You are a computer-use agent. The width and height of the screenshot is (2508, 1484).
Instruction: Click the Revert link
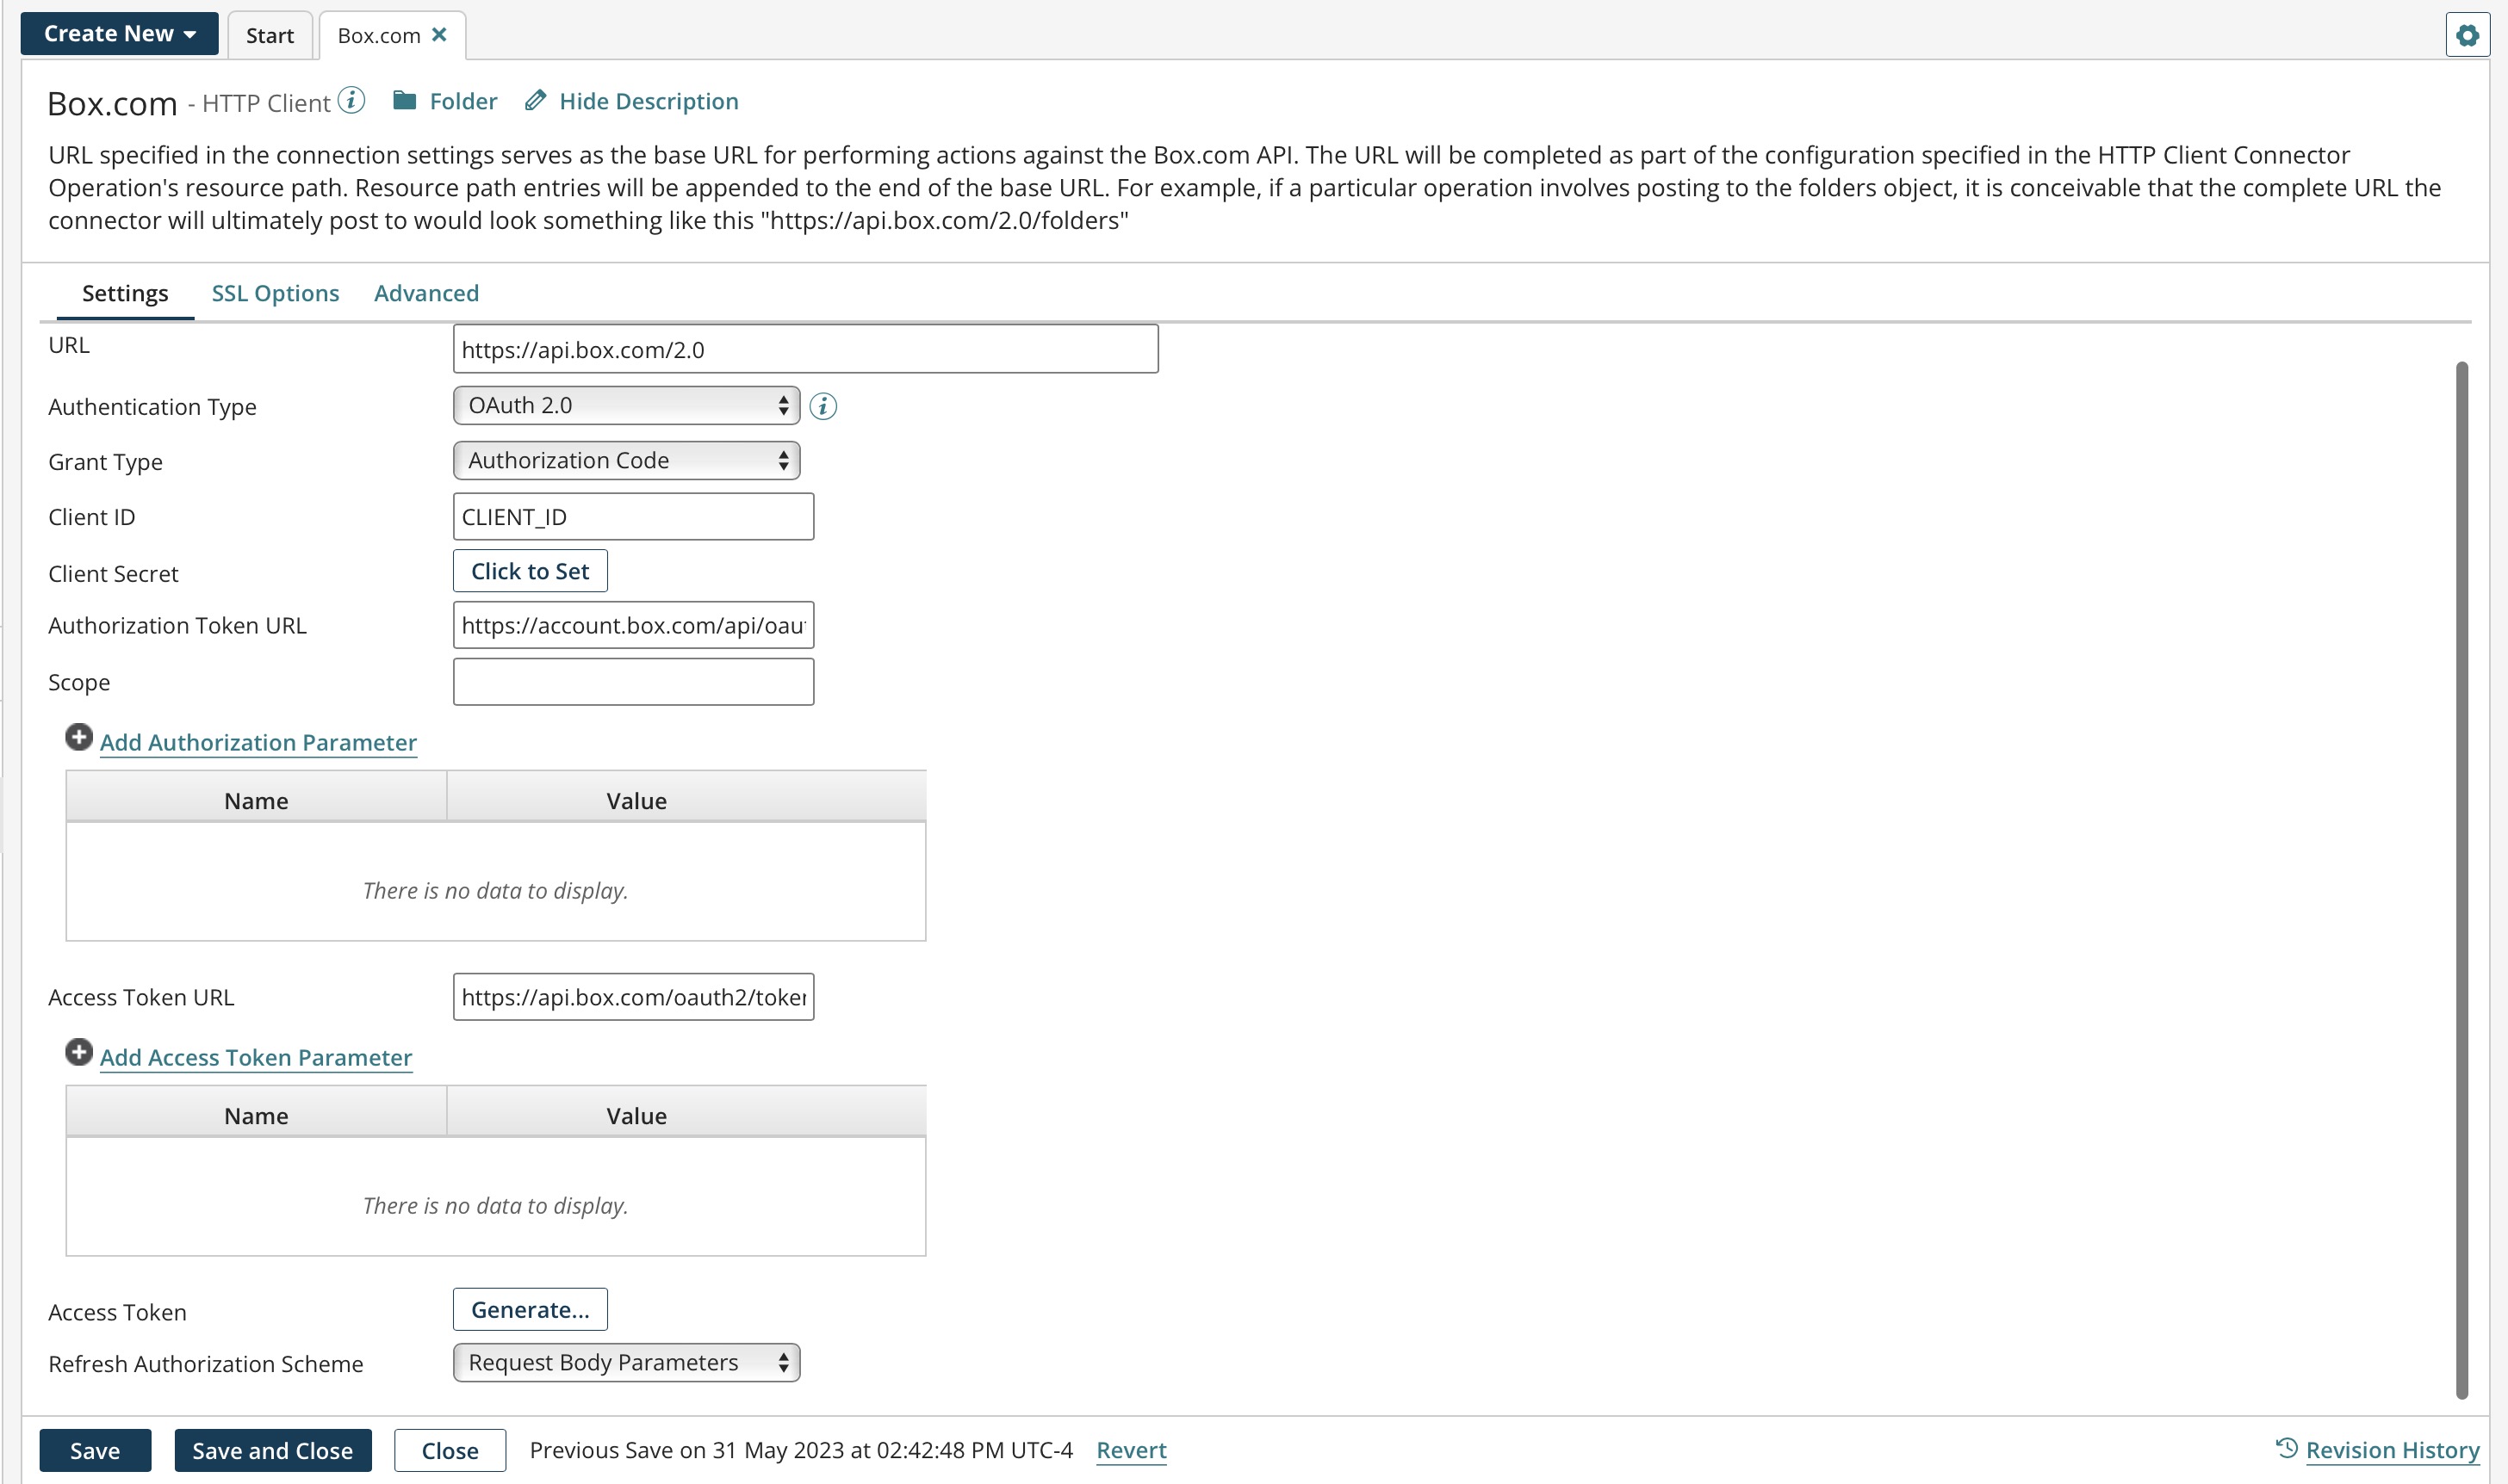click(x=1131, y=1449)
